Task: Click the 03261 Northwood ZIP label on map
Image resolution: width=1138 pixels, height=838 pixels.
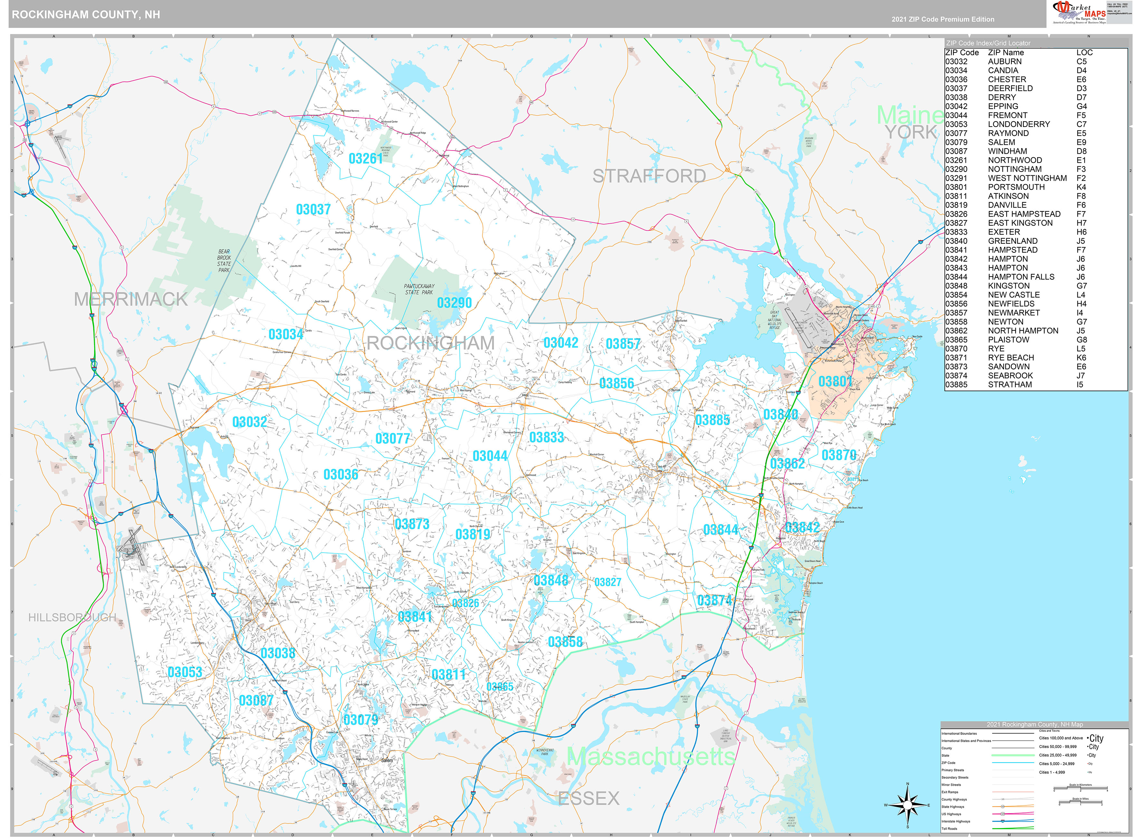Action: (x=366, y=159)
